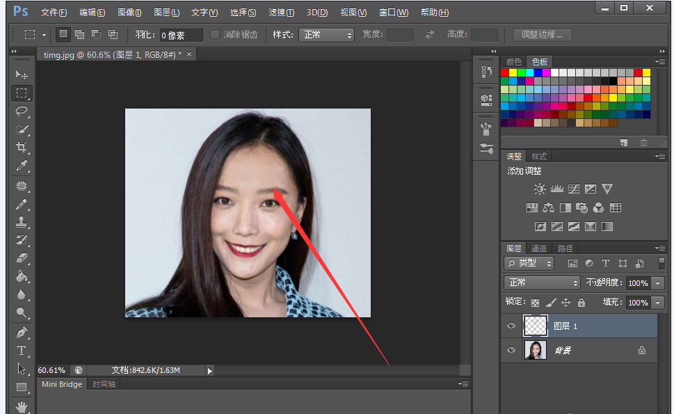674x414 pixels.
Task: Switch to the 通道 tab
Action: [x=539, y=248]
